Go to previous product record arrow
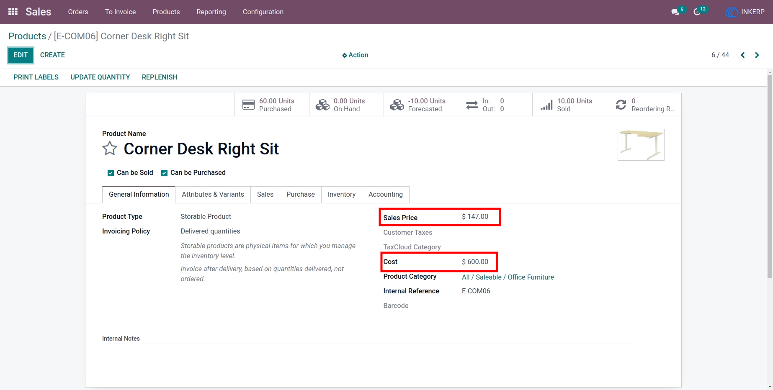 click(742, 55)
